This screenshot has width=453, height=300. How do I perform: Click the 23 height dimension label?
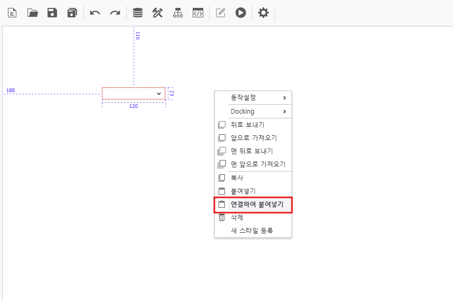[x=171, y=93]
